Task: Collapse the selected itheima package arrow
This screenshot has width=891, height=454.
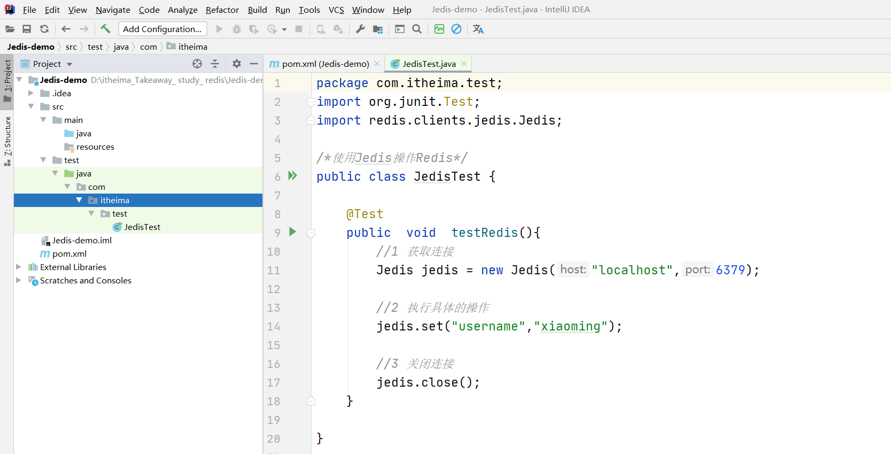Action: coord(79,200)
